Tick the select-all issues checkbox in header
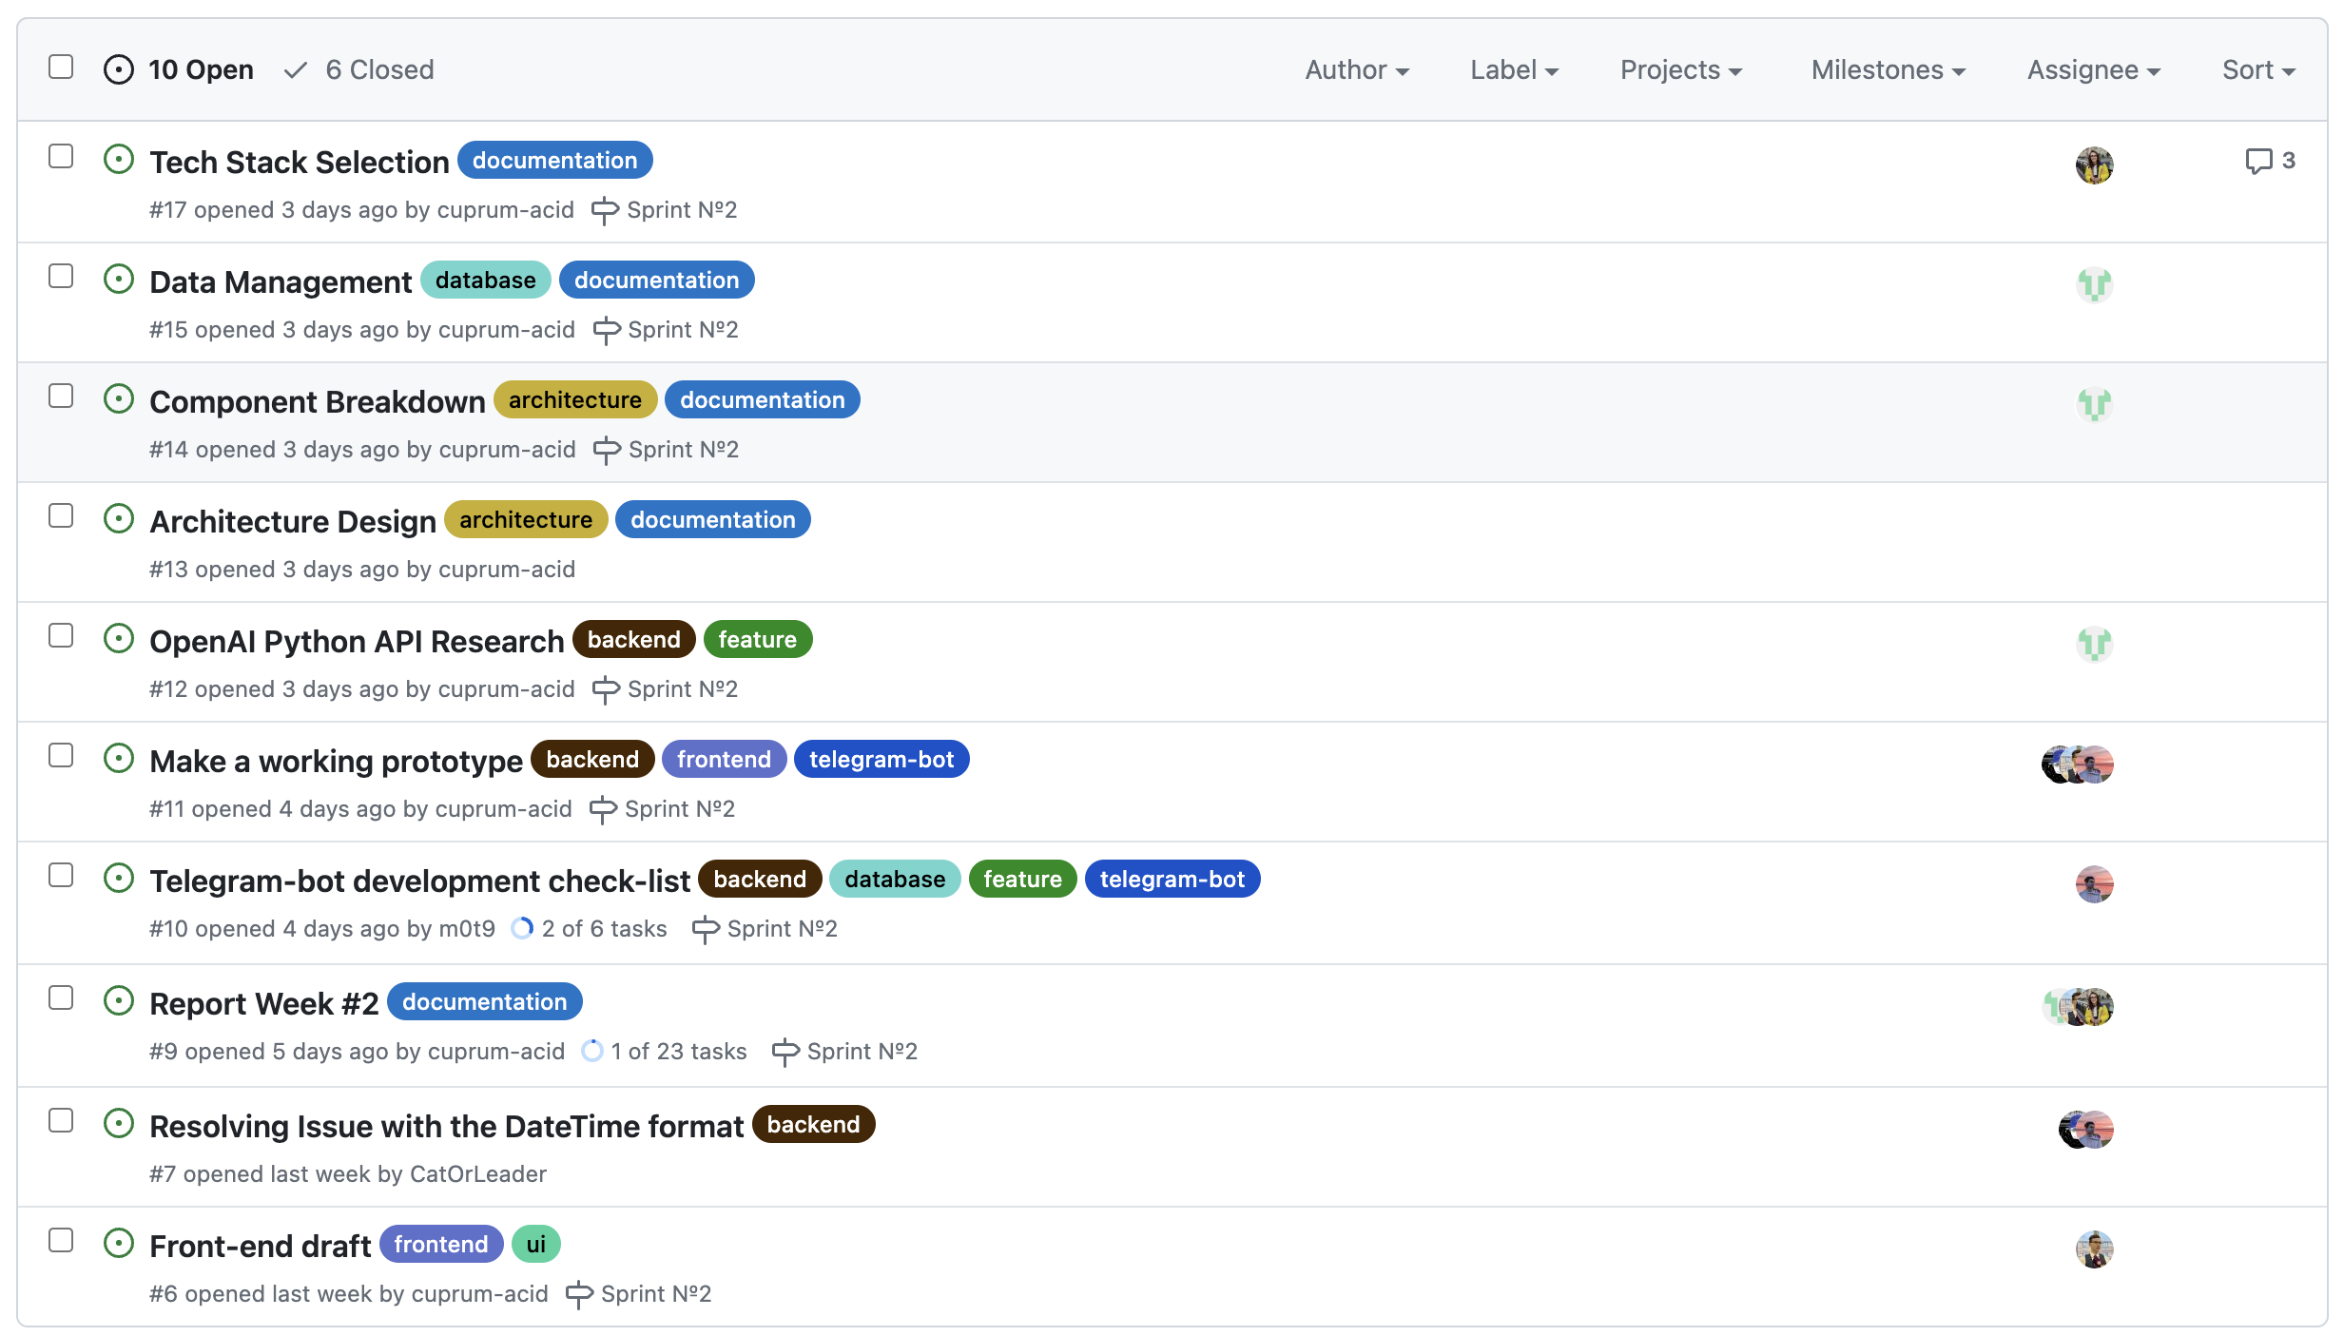 (x=61, y=67)
